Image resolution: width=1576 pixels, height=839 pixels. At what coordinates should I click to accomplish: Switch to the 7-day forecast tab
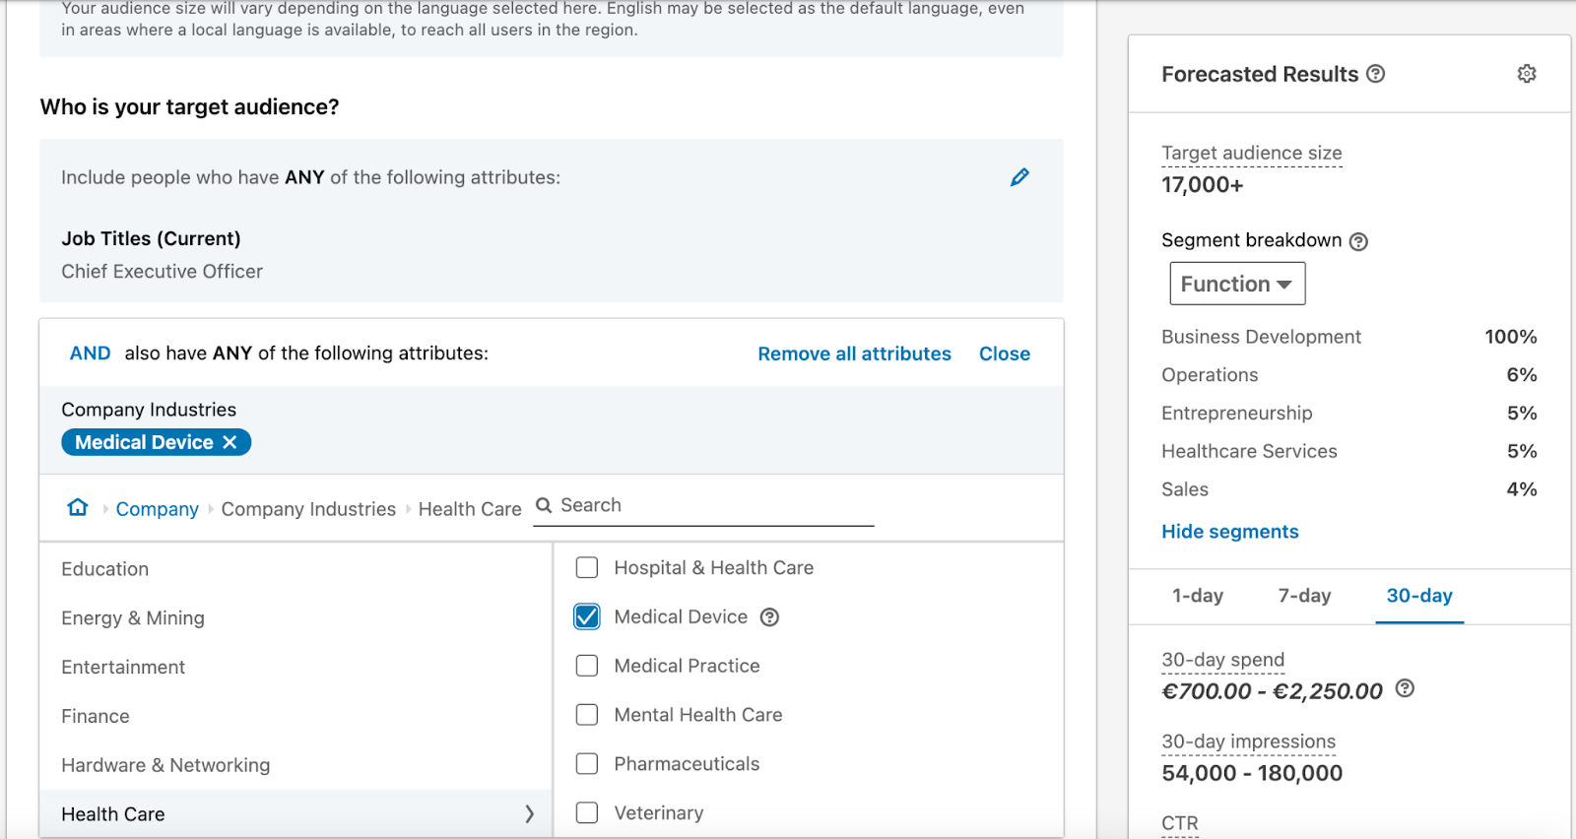pyautogui.click(x=1303, y=596)
